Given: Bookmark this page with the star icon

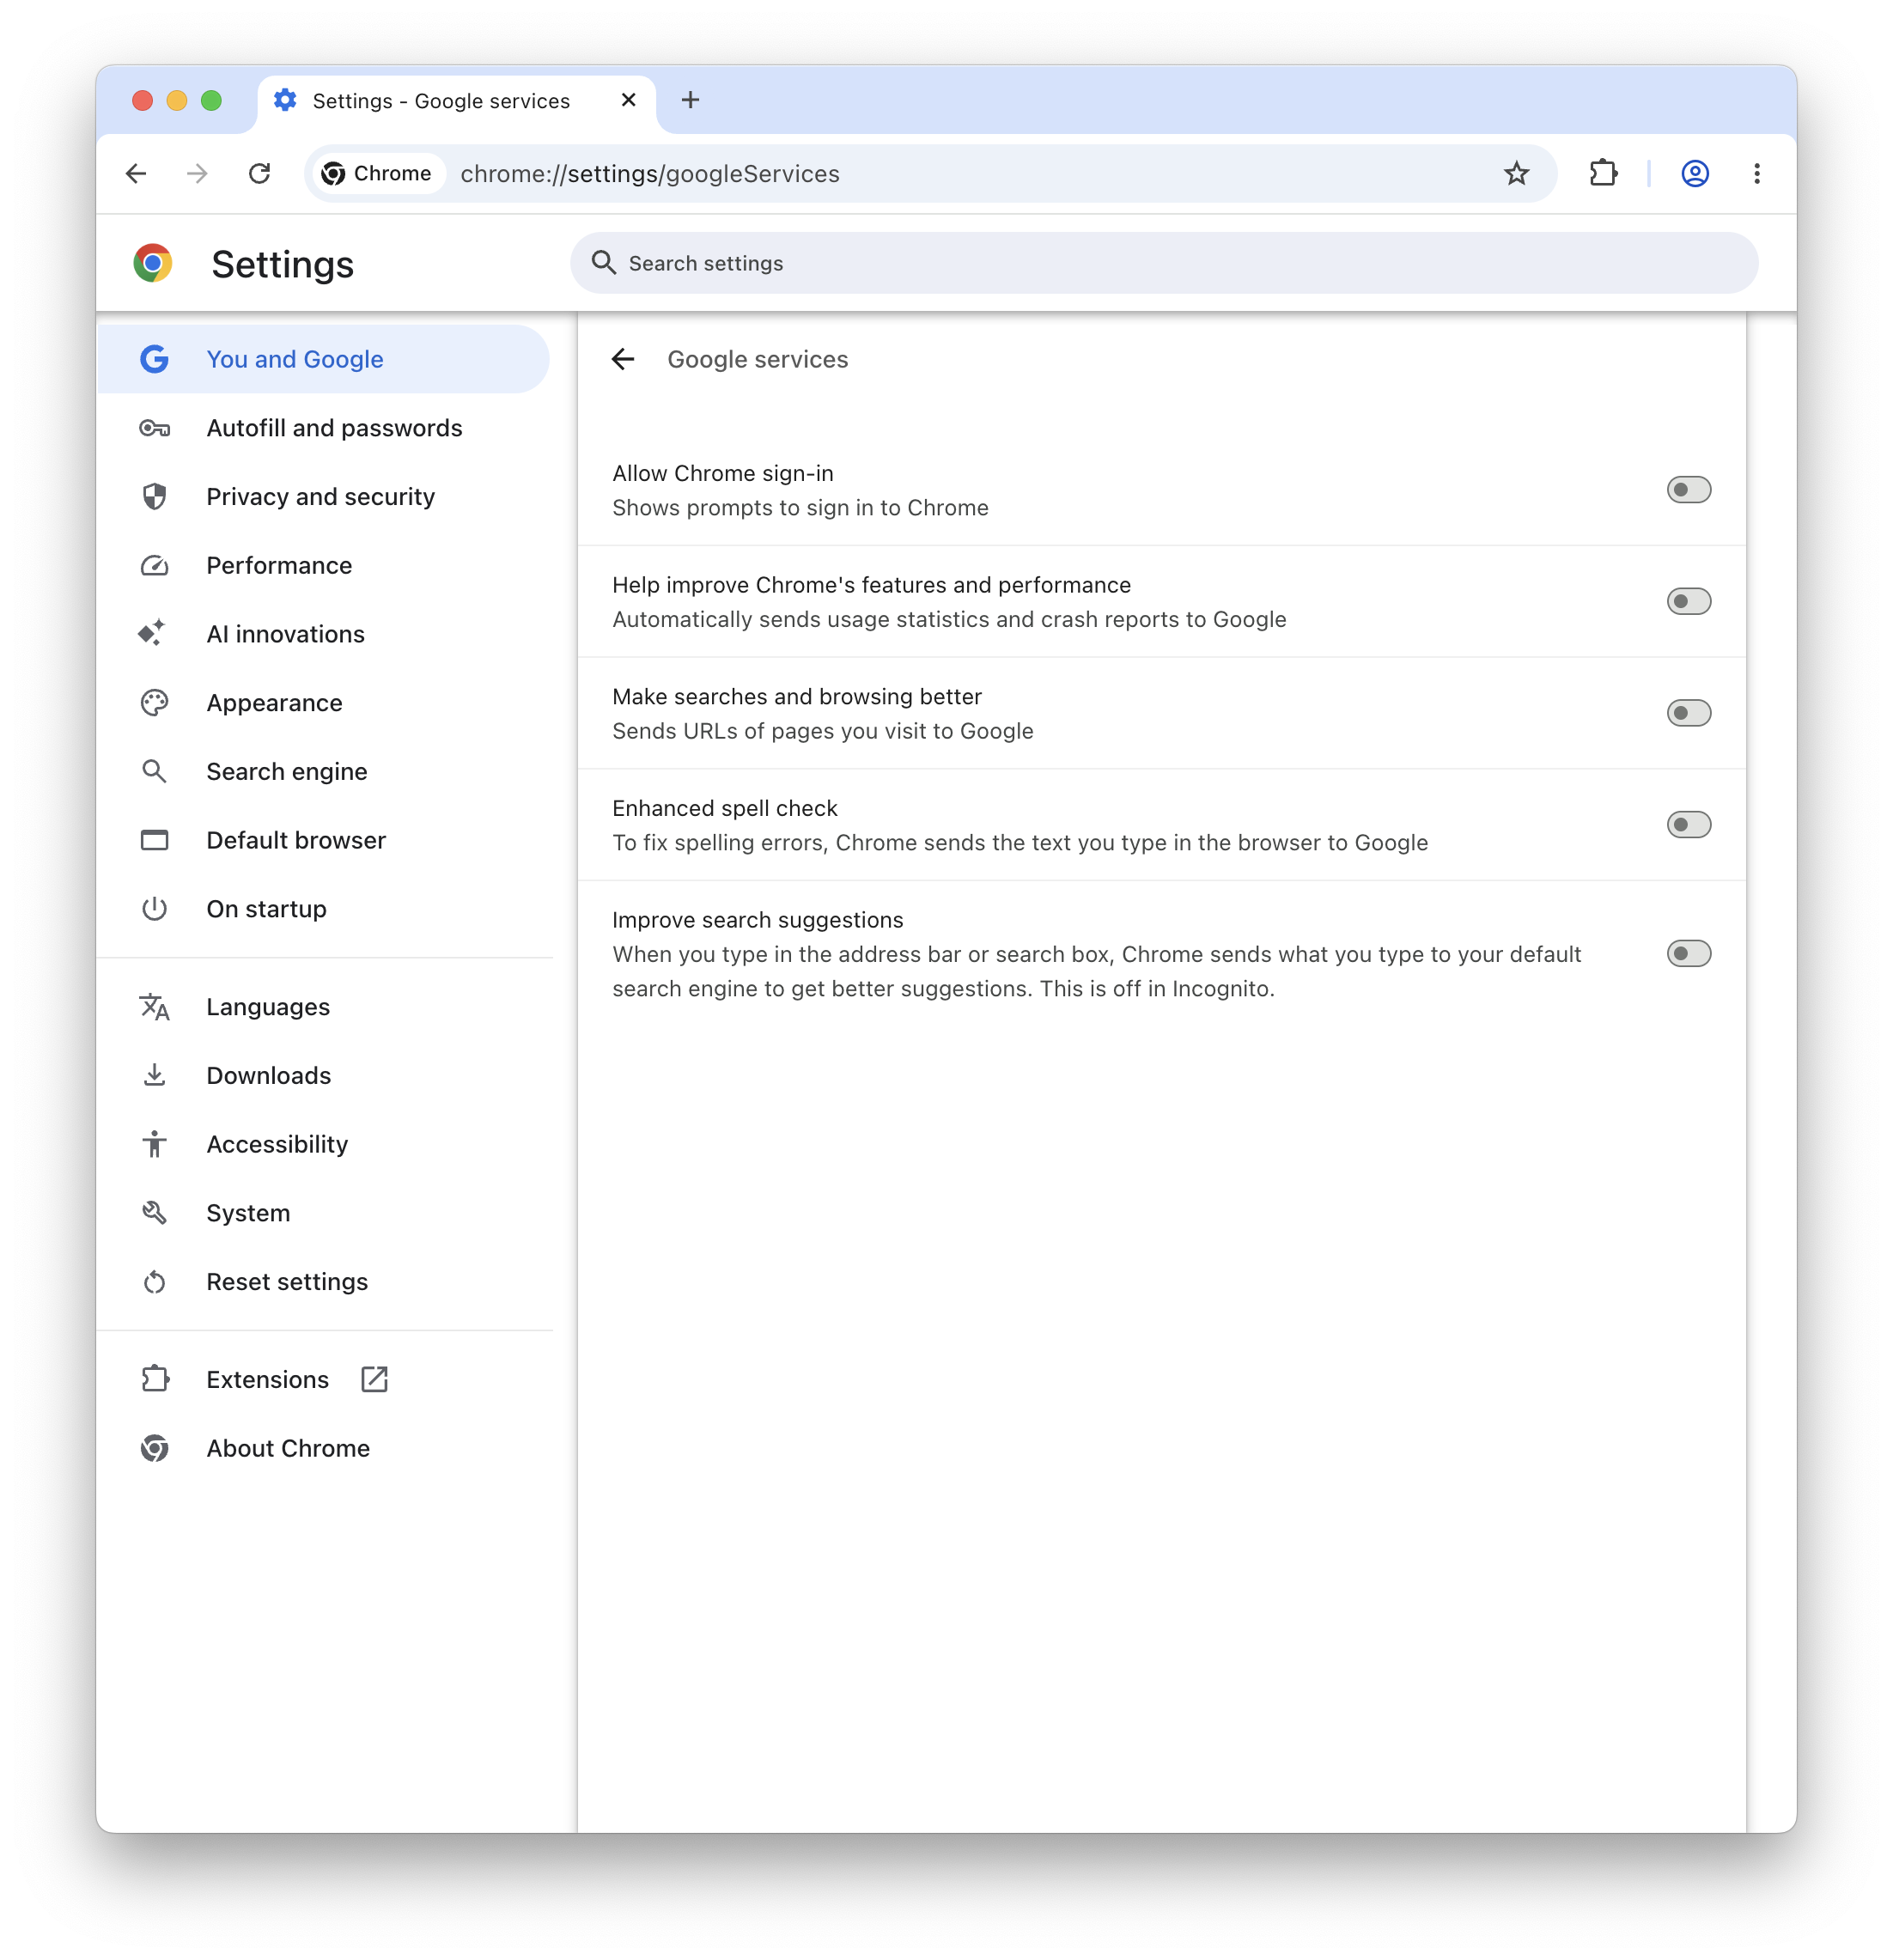Looking at the screenshot, I should pyautogui.click(x=1516, y=174).
